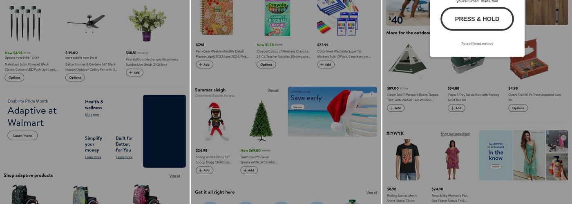This screenshot has width=572, height=204.
Task: Add the Pen+Gear dated planner to cart
Action: pos(204,64)
